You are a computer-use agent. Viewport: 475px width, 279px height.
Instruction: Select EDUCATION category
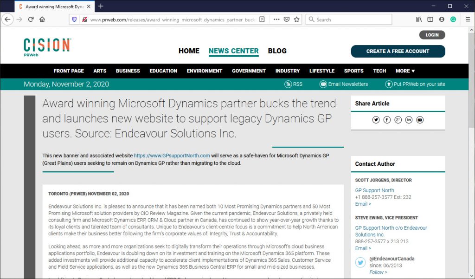[x=163, y=71]
